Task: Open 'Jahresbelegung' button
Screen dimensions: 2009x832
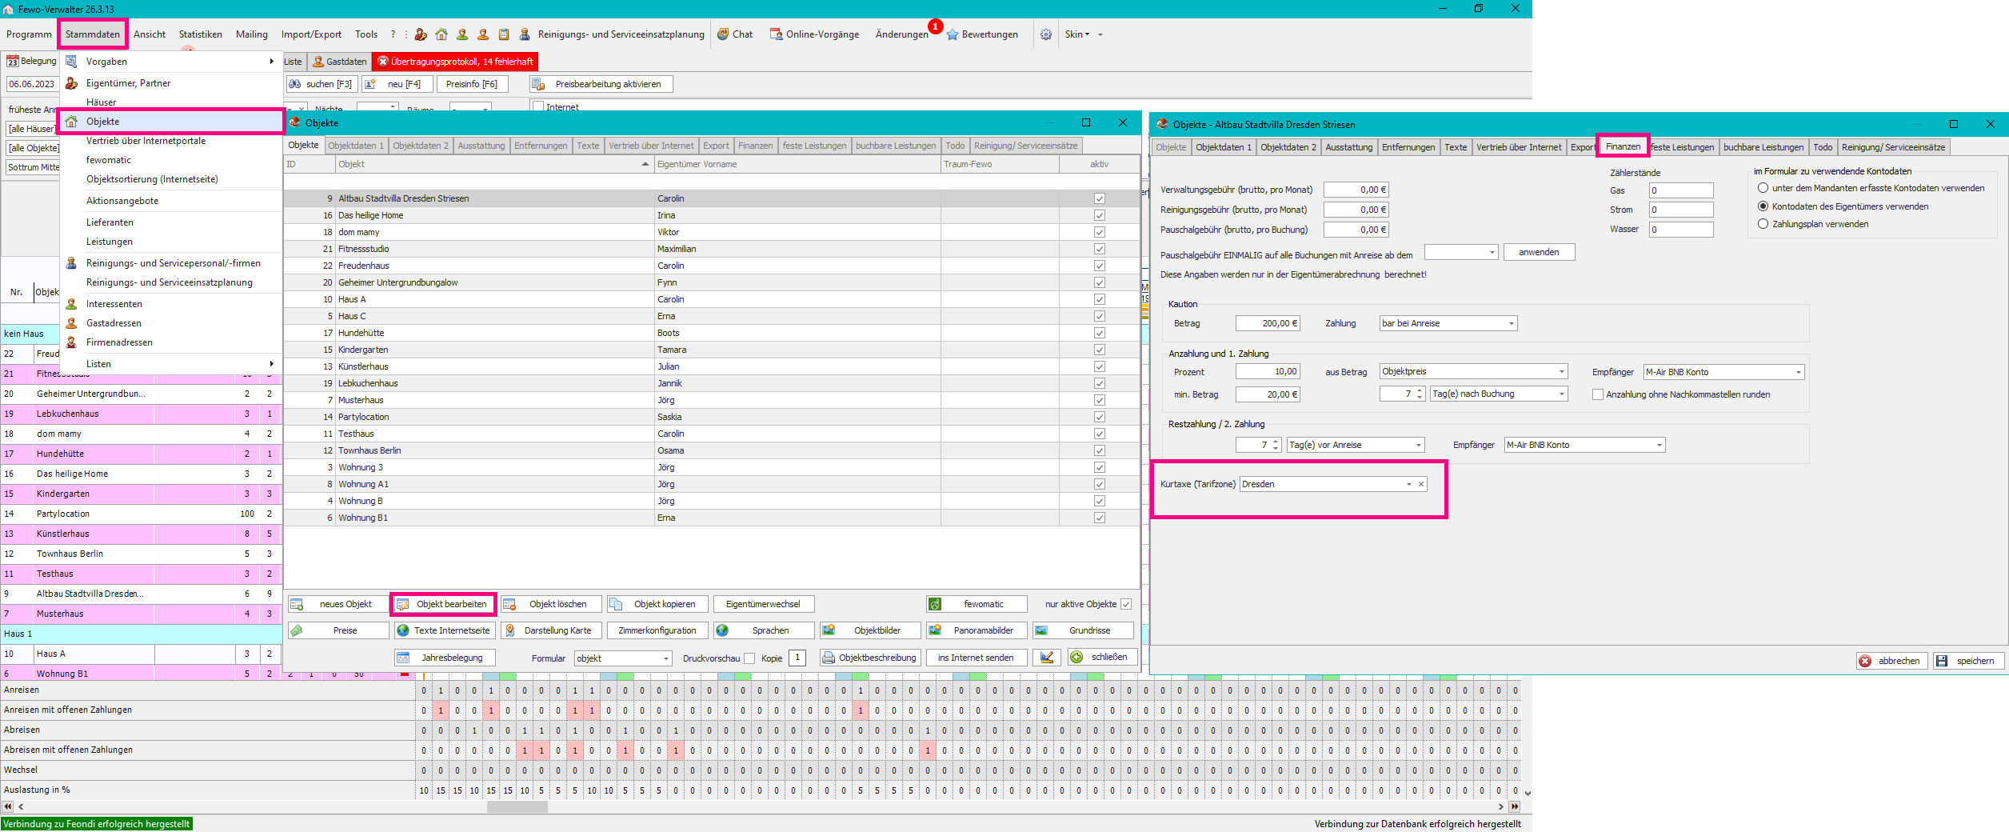Action: (x=444, y=658)
